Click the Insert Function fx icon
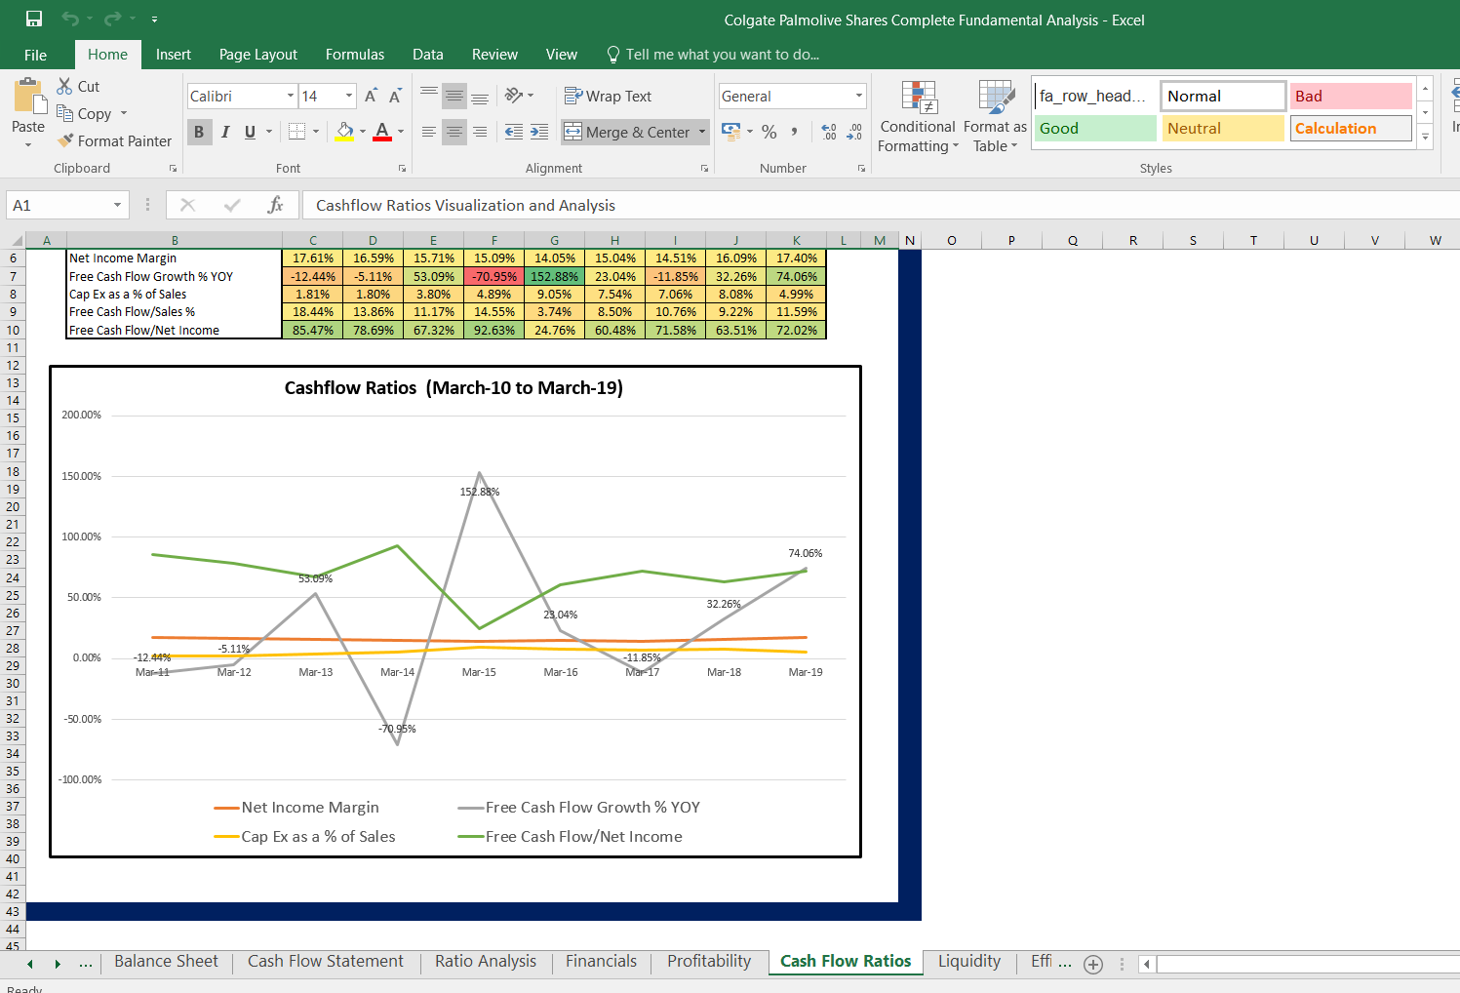Viewport: 1460px width, 993px height. click(x=276, y=205)
